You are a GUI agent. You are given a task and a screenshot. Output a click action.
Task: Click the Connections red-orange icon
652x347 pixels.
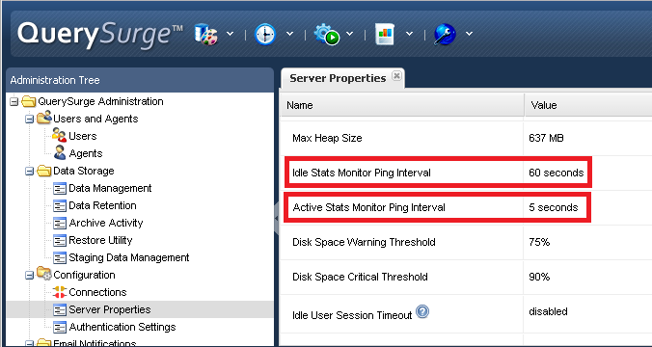click(x=60, y=292)
